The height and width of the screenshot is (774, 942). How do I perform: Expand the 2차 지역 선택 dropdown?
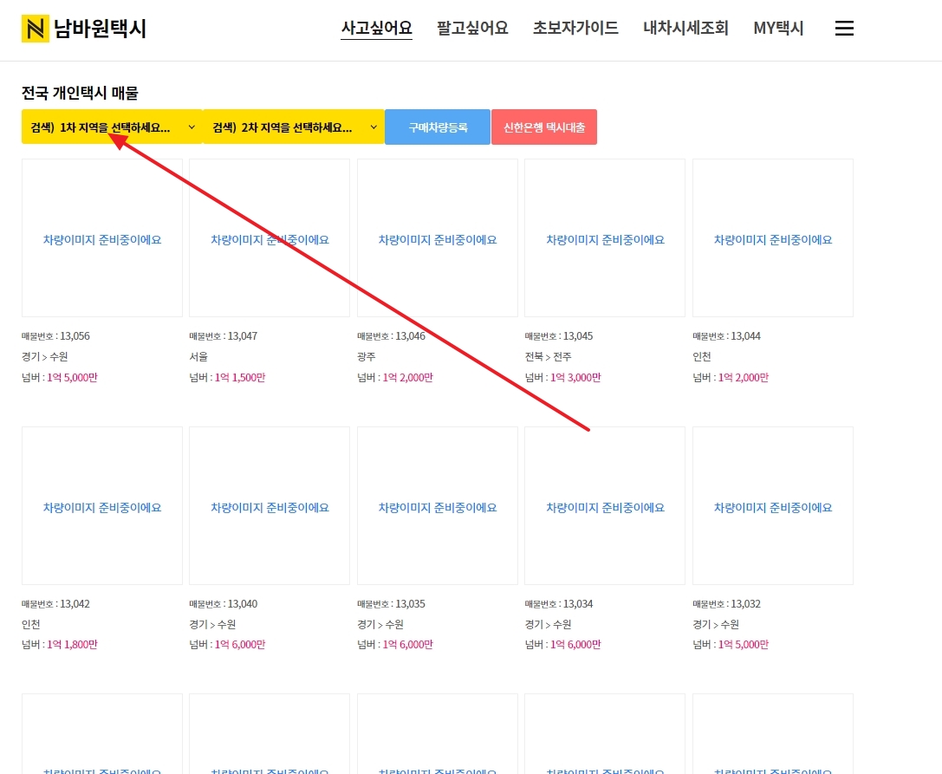[294, 127]
